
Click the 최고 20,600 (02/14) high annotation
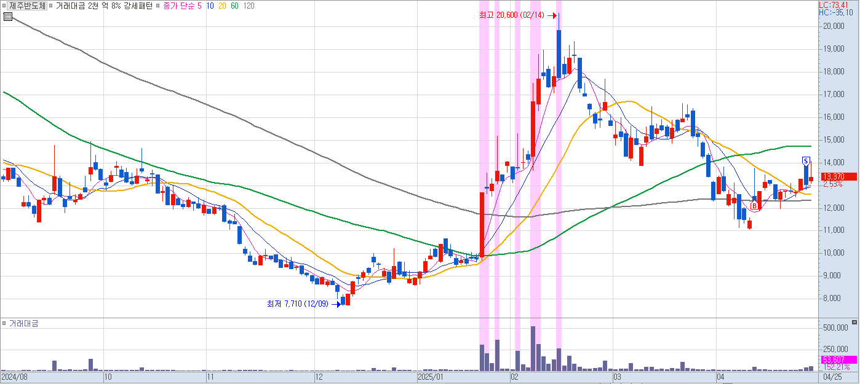pyautogui.click(x=512, y=15)
